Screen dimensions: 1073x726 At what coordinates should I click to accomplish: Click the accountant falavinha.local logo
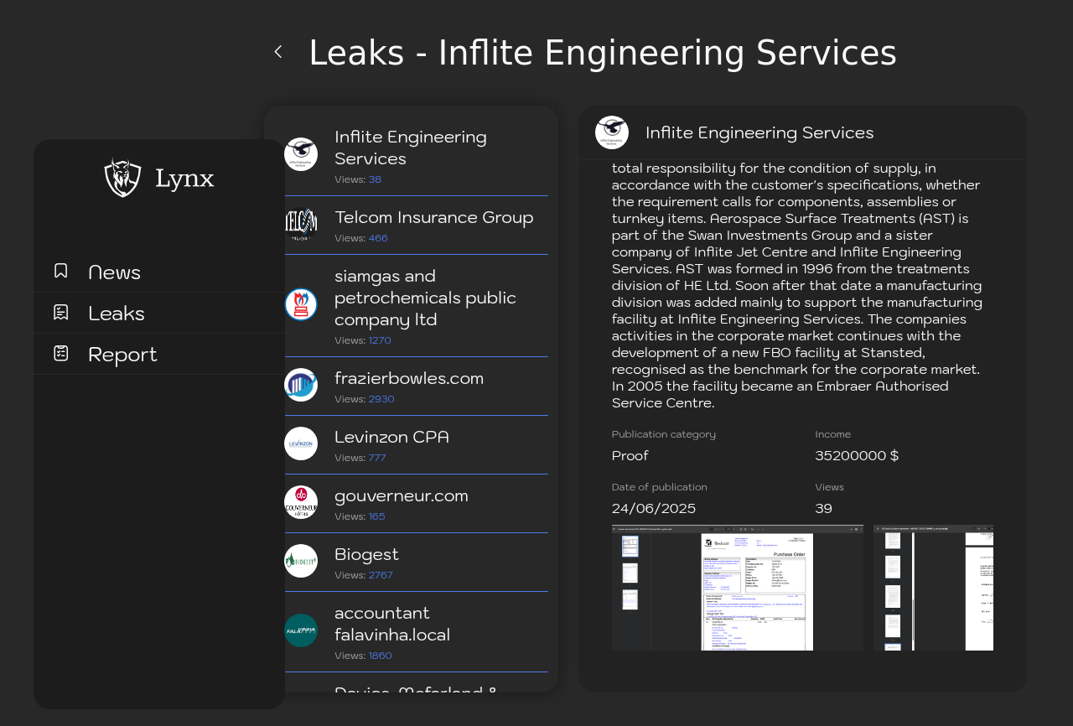click(301, 630)
